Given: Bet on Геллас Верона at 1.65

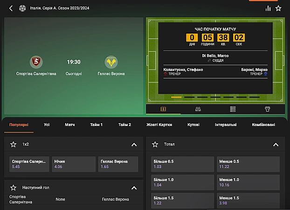Looking at the screenshot, I should (119, 164).
